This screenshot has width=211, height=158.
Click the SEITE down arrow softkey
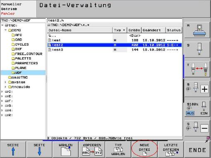(x=39, y=149)
